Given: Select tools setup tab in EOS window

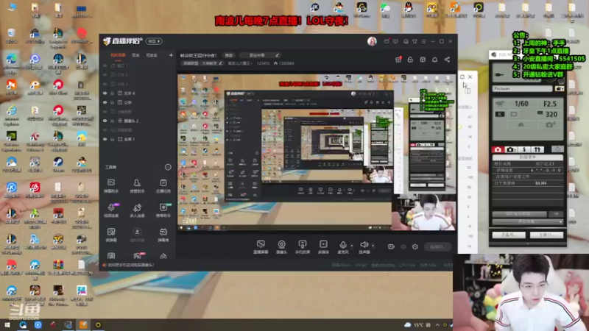Looking at the screenshot, I should (x=537, y=149).
